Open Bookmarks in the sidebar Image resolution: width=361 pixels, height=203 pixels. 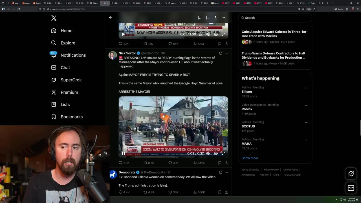tap(67, 117)
